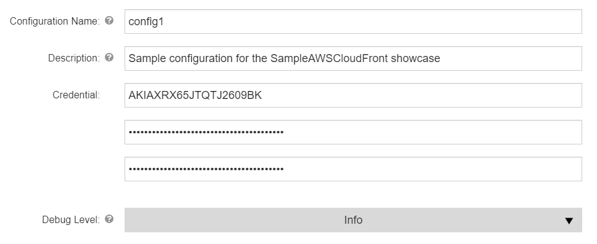Click the Configuration Name label

pyautogui.click(x=55, y=22)
